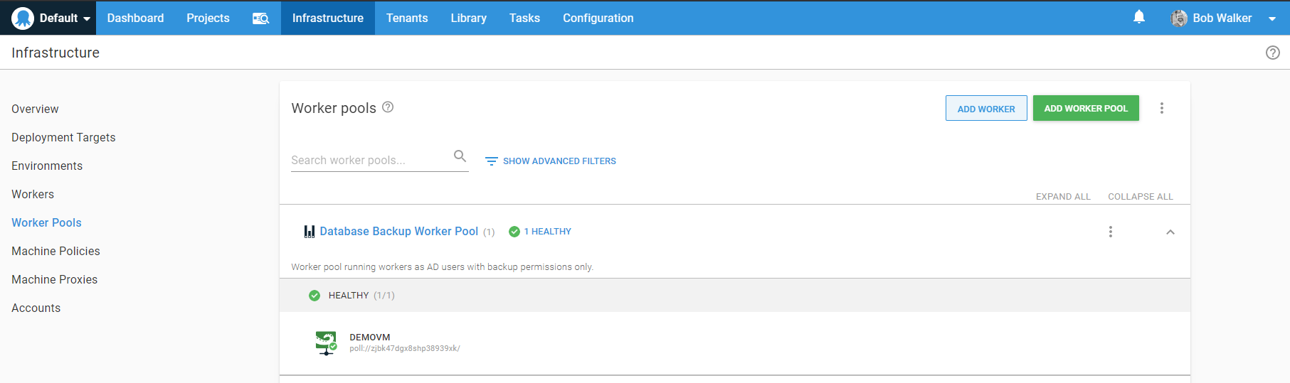1290x383 pixels.
Task: Open Database Backup Worker Pool overflow menu
Action: pos(1110,232)
